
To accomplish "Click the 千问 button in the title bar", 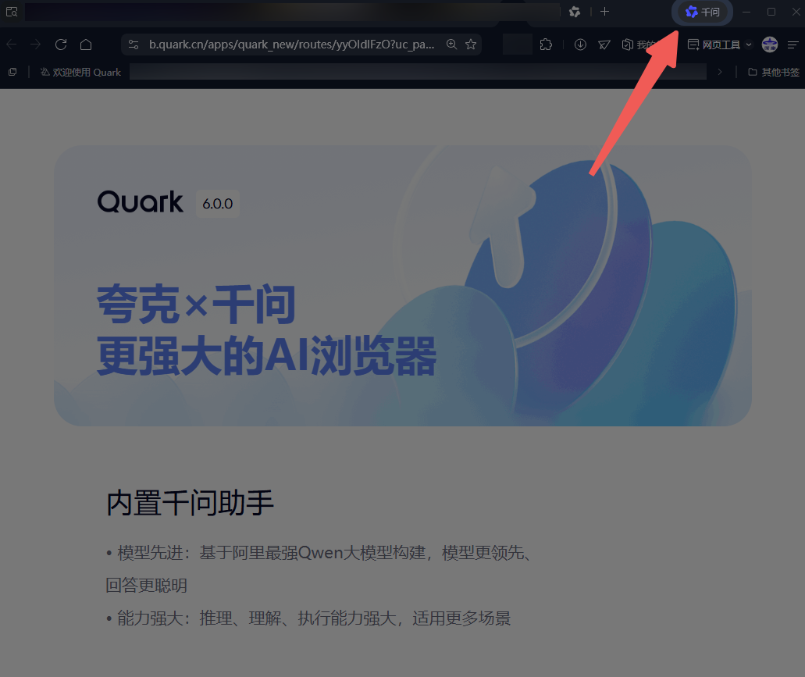I will click(x=702, y=12).
